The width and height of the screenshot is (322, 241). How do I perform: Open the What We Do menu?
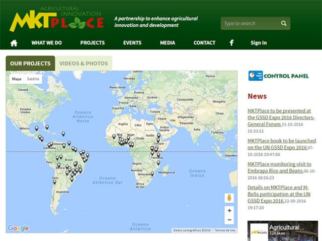[x=47, y=43]
